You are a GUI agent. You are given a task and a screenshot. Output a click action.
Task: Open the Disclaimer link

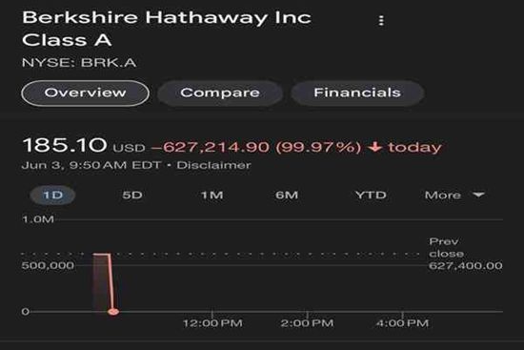(213, 165)
